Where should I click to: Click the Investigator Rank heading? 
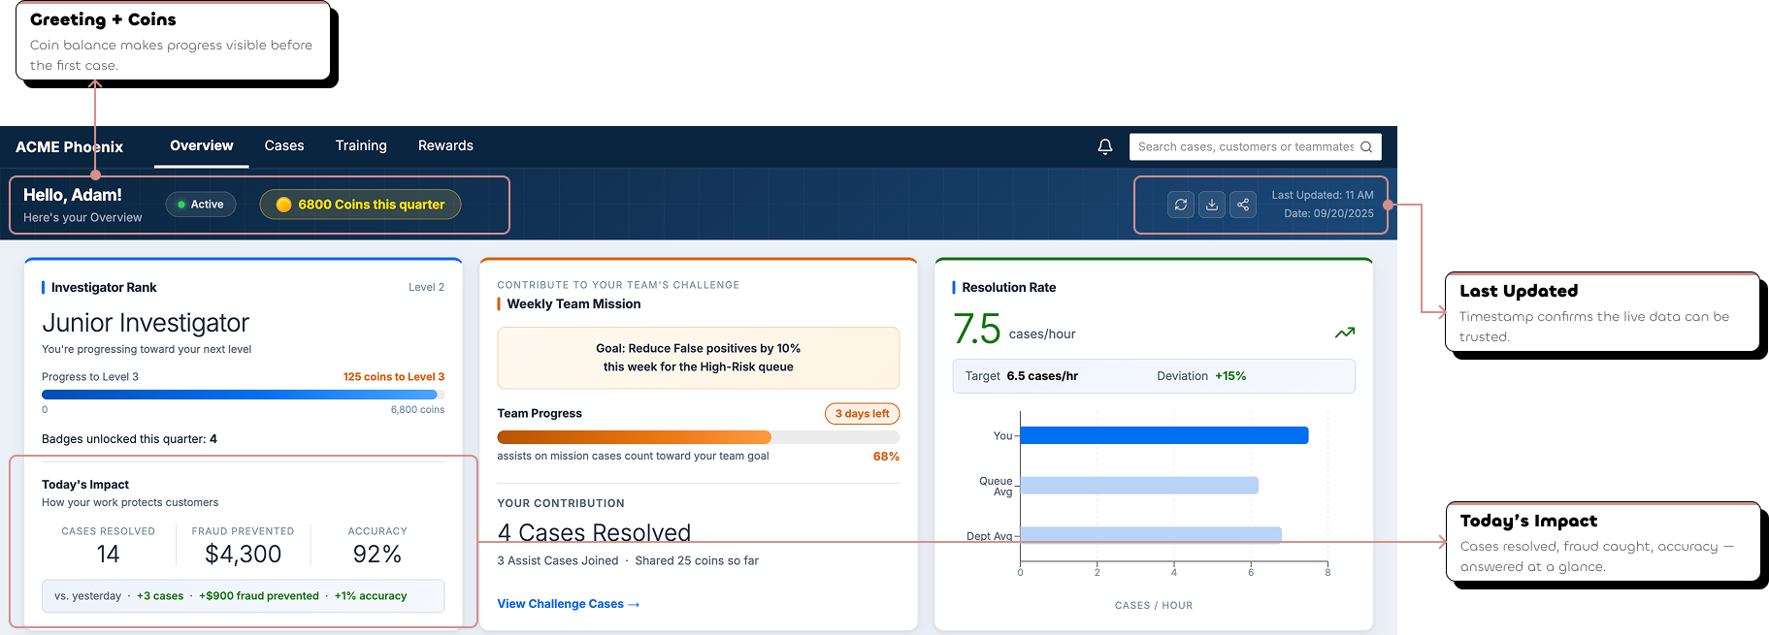coord(104,288)
